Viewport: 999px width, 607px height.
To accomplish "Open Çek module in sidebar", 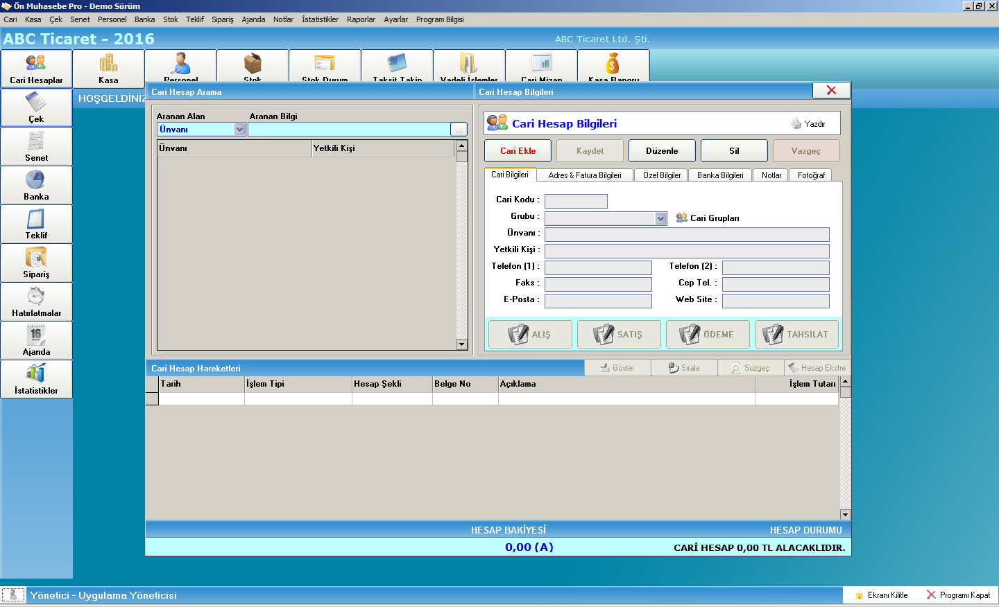I will 36,107.
